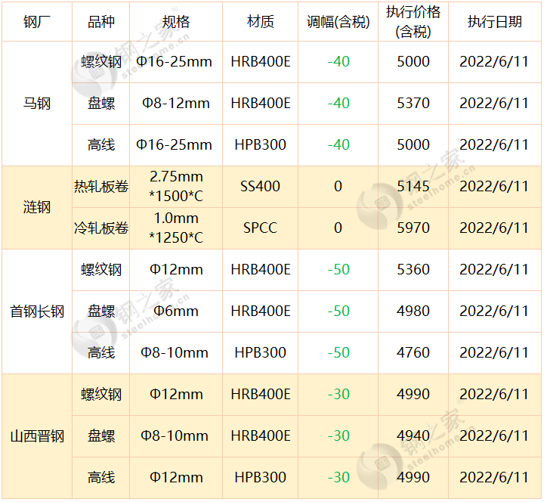
Task: Select Φ8-10mm in the 山西晋钢 盘螺 row
Action: (176, 436)
